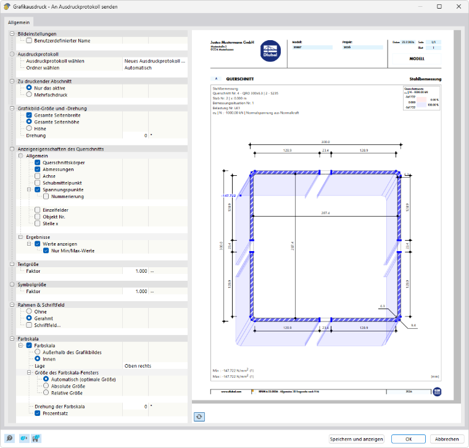Select Gerahmt radio button
The height and width of the screenshot is (448, 469).
(29, 318)
